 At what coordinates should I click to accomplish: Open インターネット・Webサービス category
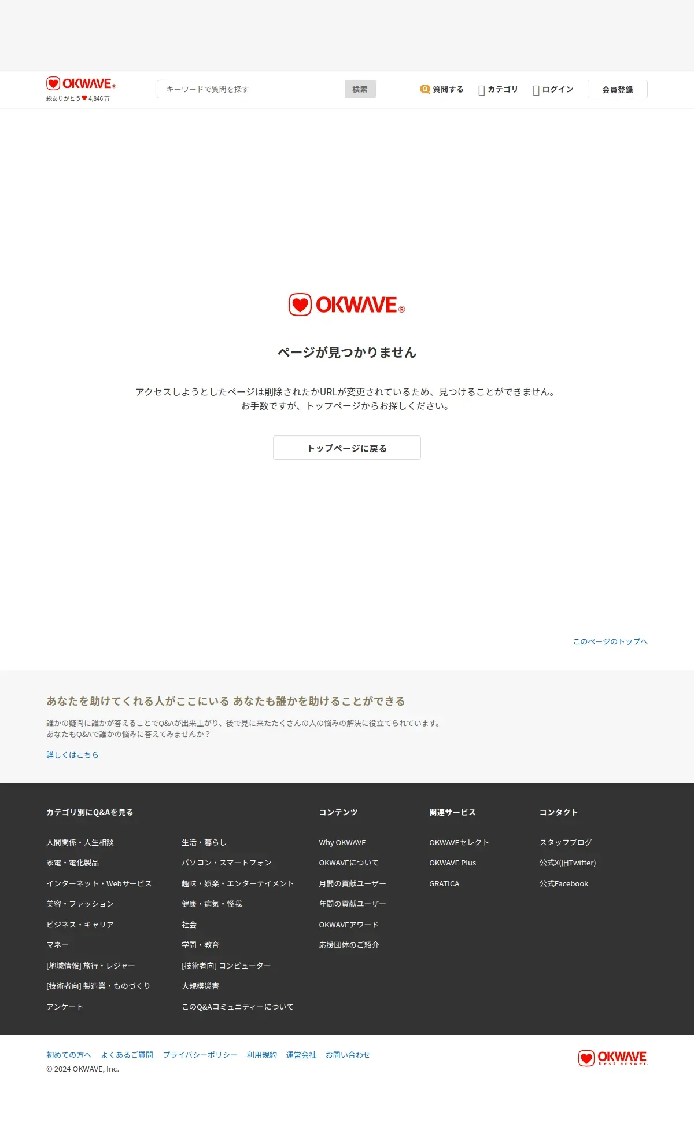coord(99,883)
